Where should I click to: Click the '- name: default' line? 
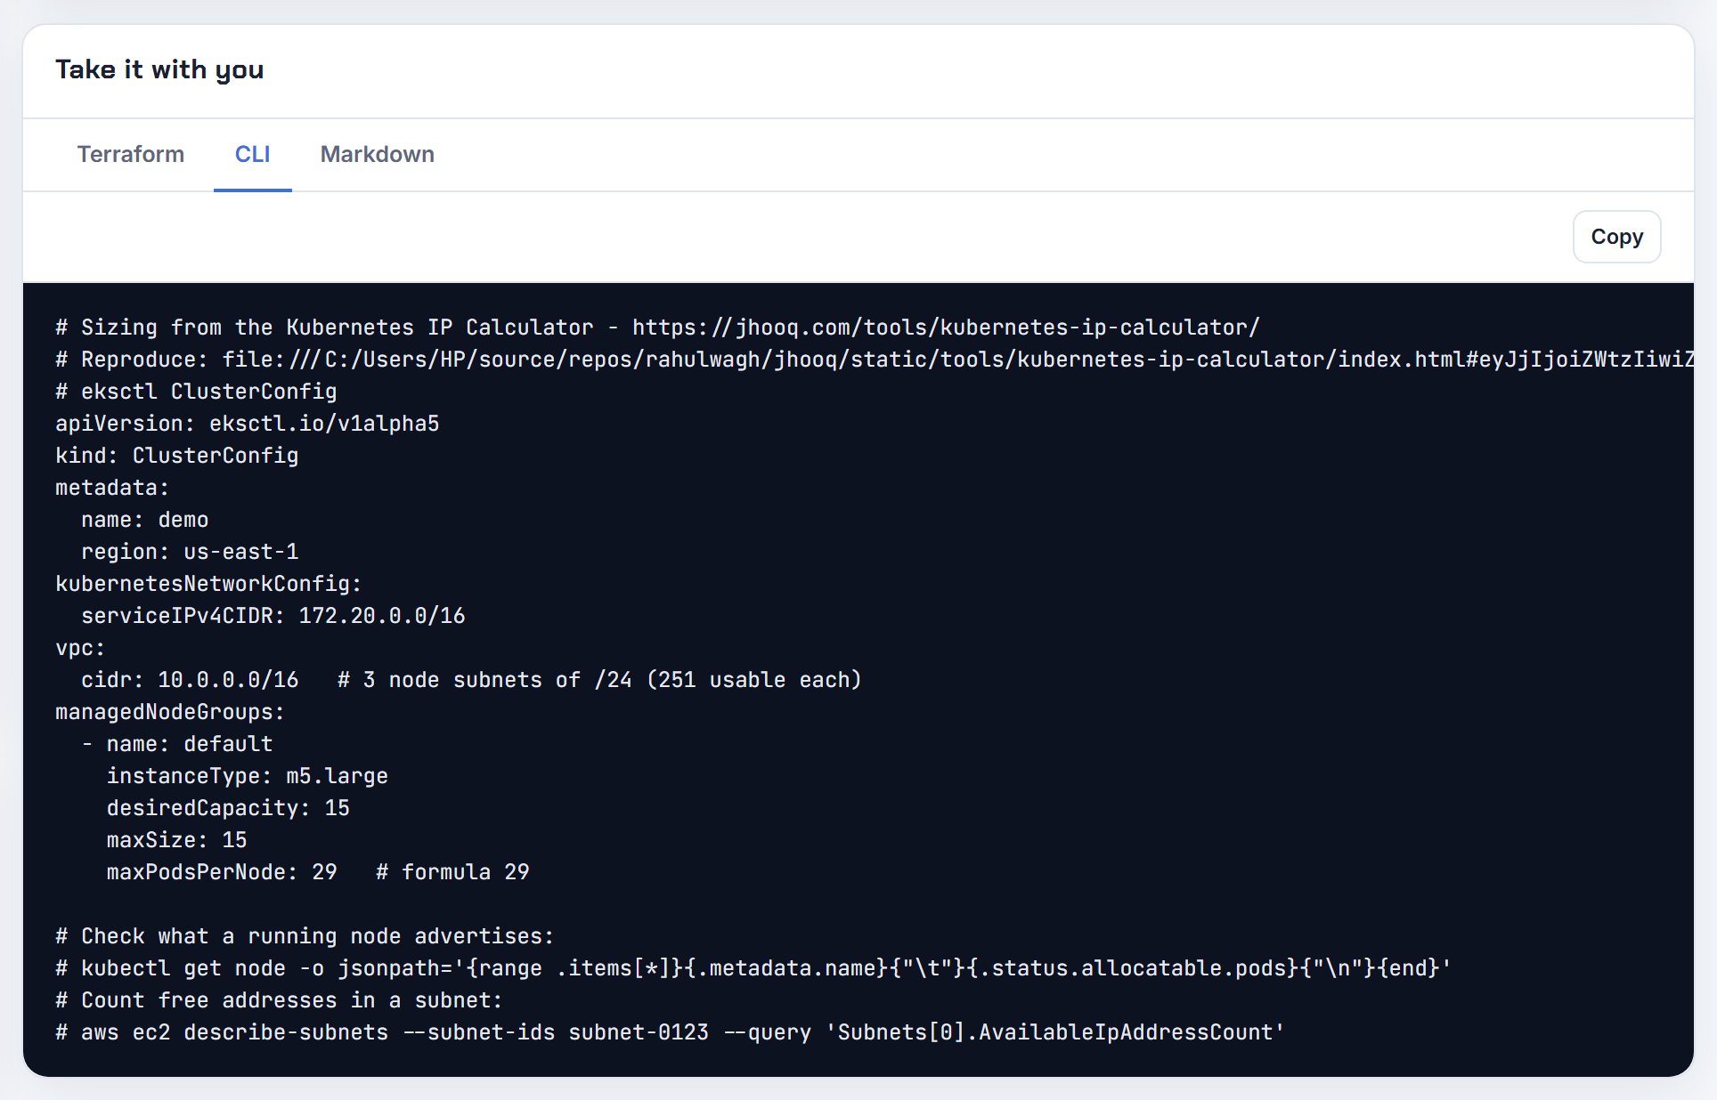pyautogui.click(x=177, y=744)
